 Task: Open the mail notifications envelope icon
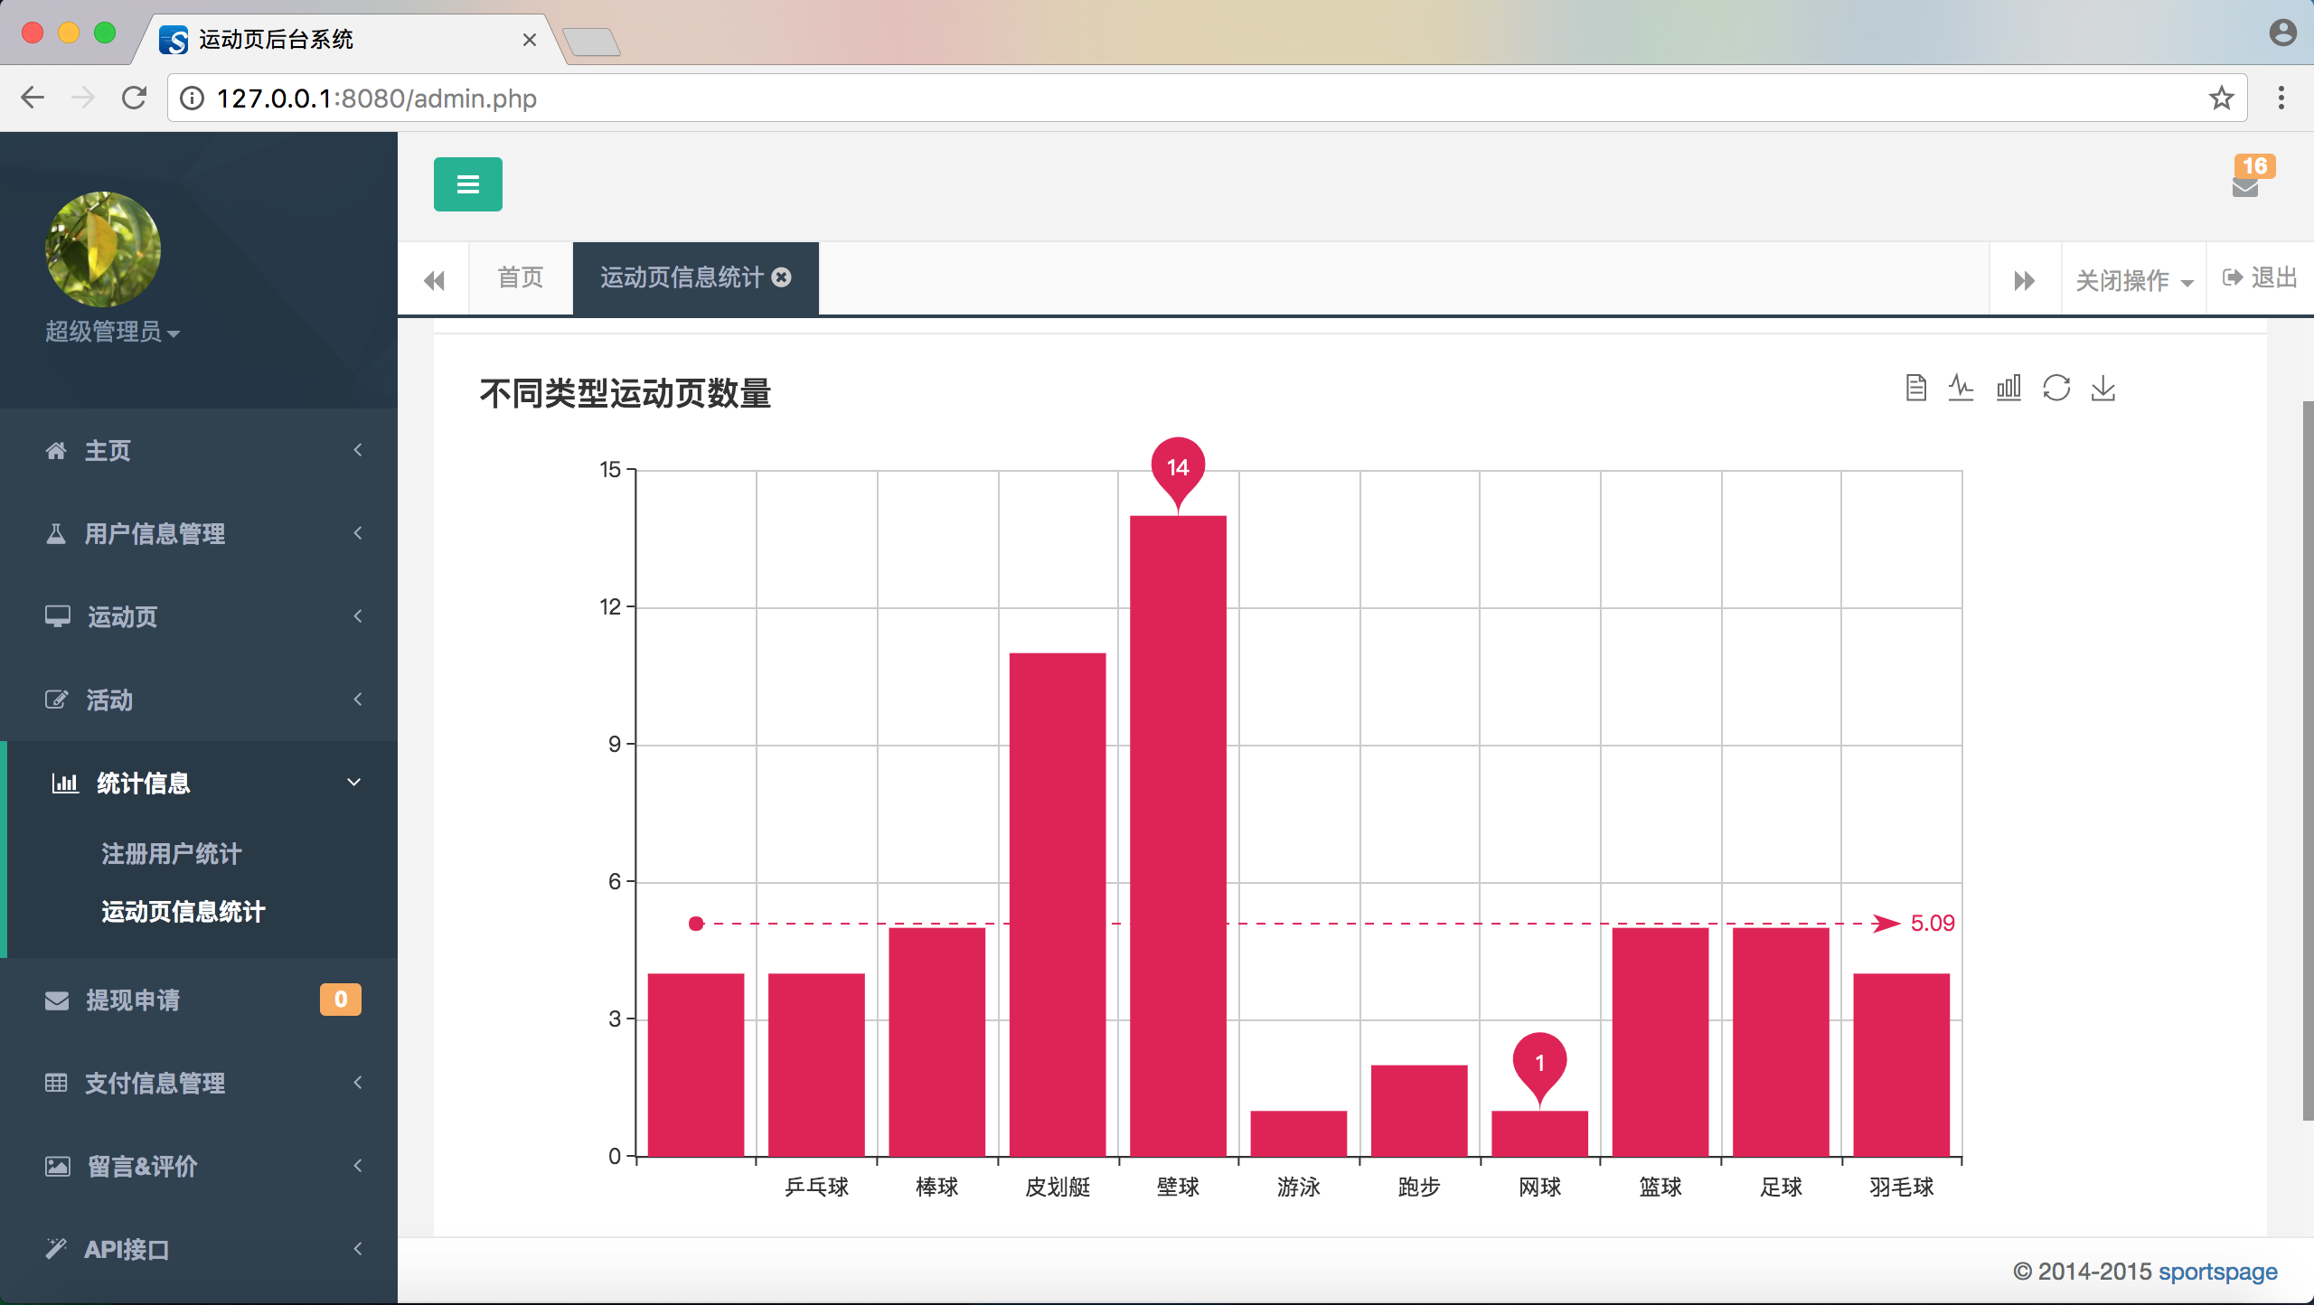(2245, 185)
